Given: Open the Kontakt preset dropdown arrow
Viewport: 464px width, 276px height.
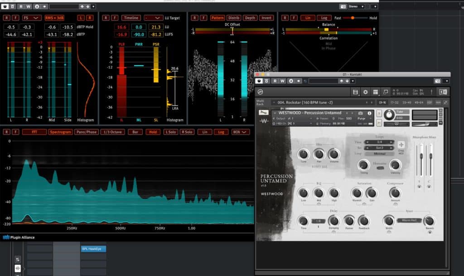Looking at the screenshot, I should click(353, 81).
